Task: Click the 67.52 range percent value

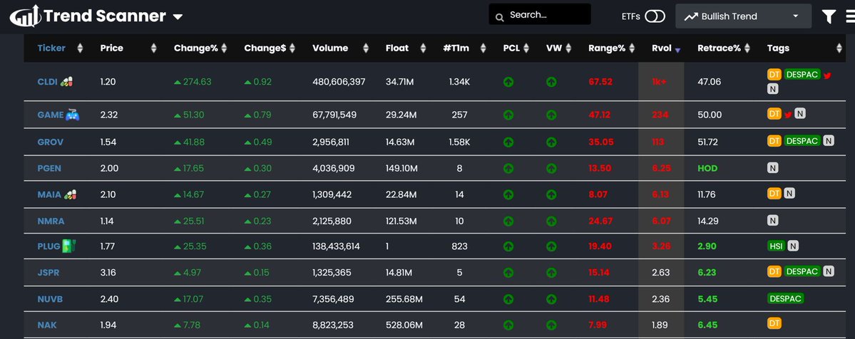Action: 600,82
